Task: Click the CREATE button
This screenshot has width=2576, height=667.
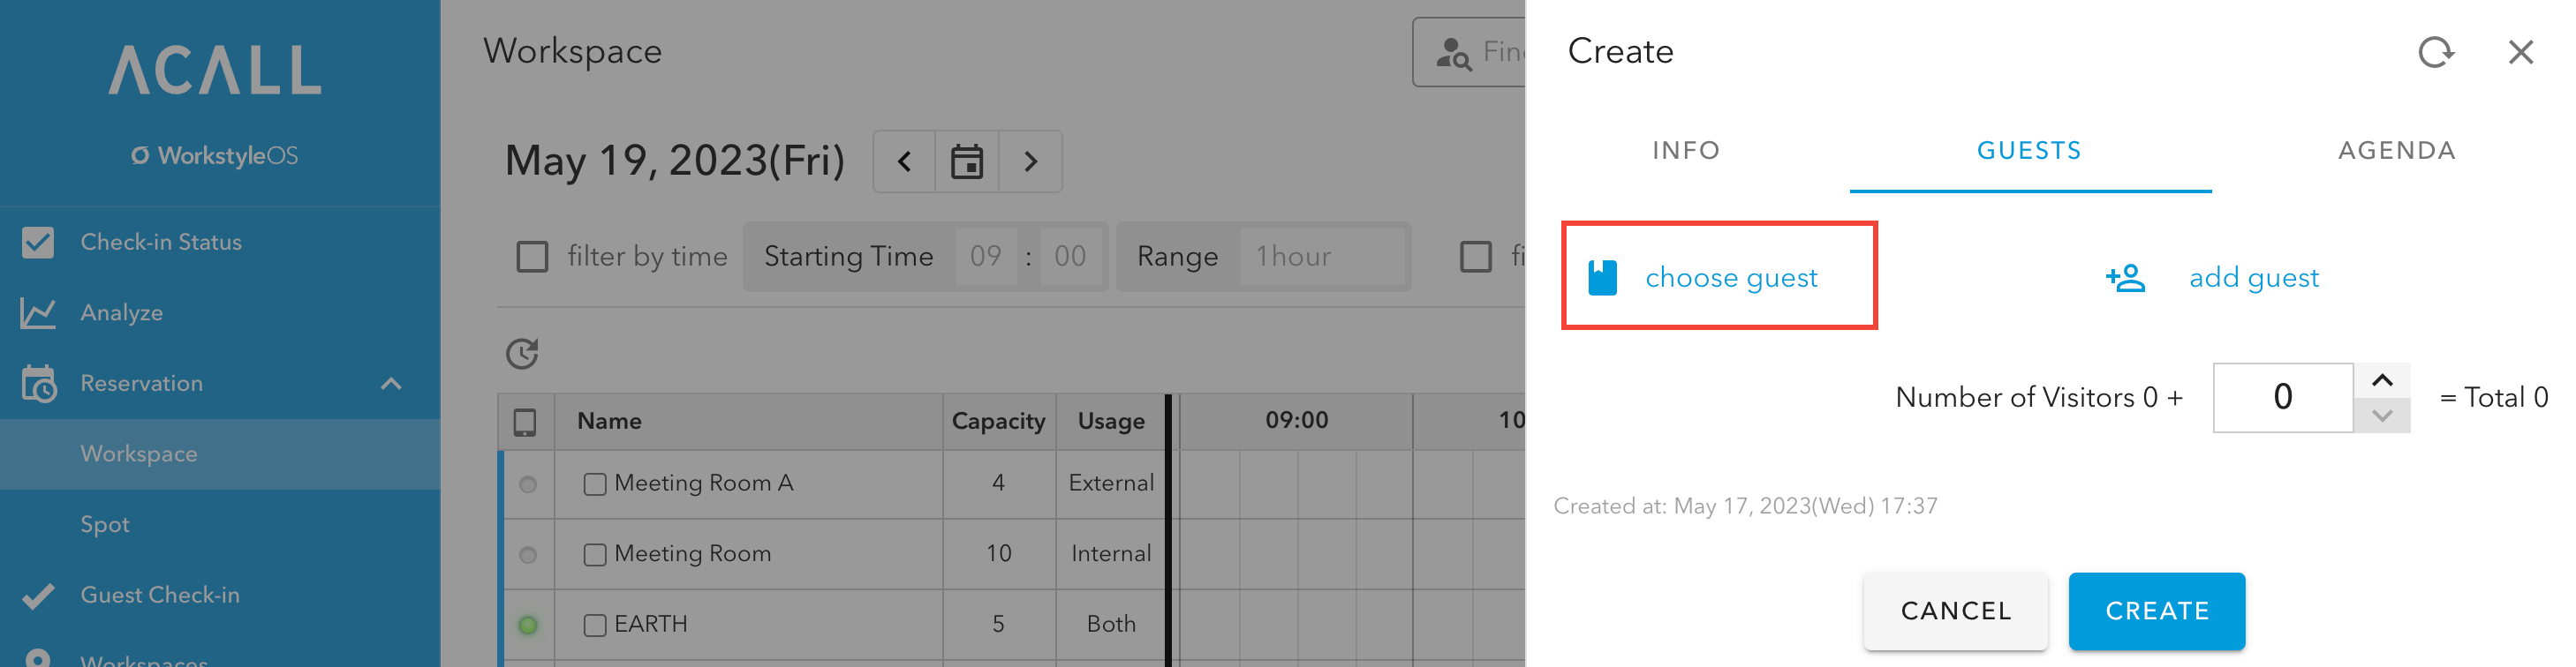Action: click(2157, 611)
